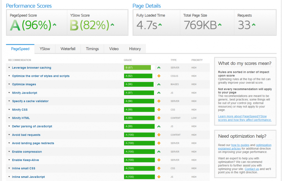Click the diamond indicator next to Minify CSS grade
Image resolution: width=282 pixels, height=181 pixels.
pos(159,110)
